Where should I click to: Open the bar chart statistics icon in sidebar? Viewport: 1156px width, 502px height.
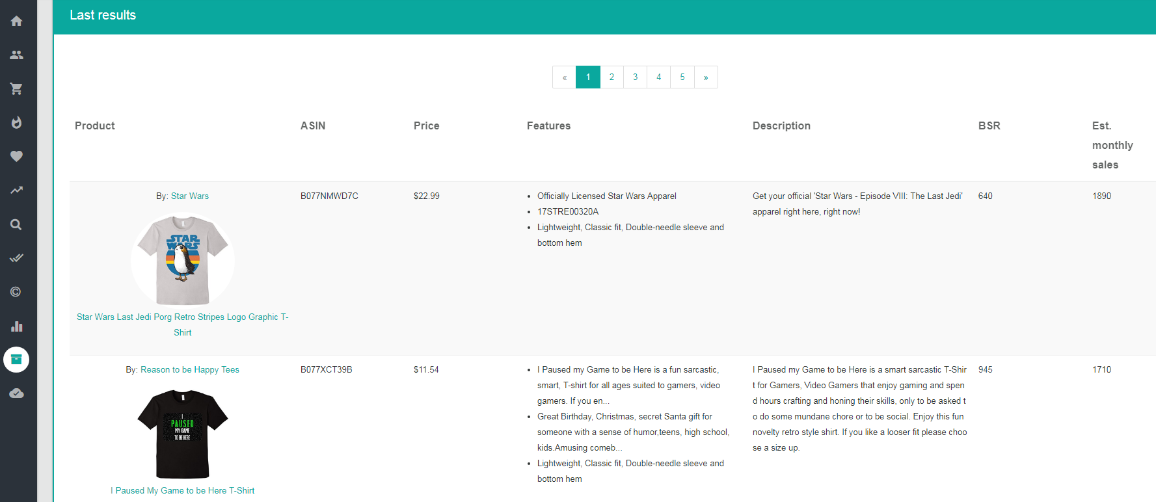pyautogui.click(x=16, y=326)
